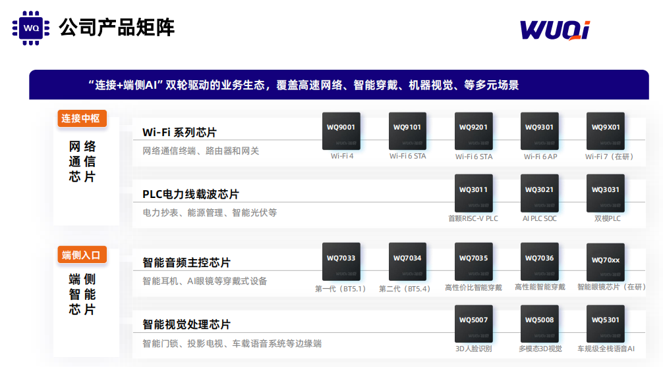Screen dimensions: 663x367
Task: Click the 车规级全栈语音AI caption
Action: 606,349
